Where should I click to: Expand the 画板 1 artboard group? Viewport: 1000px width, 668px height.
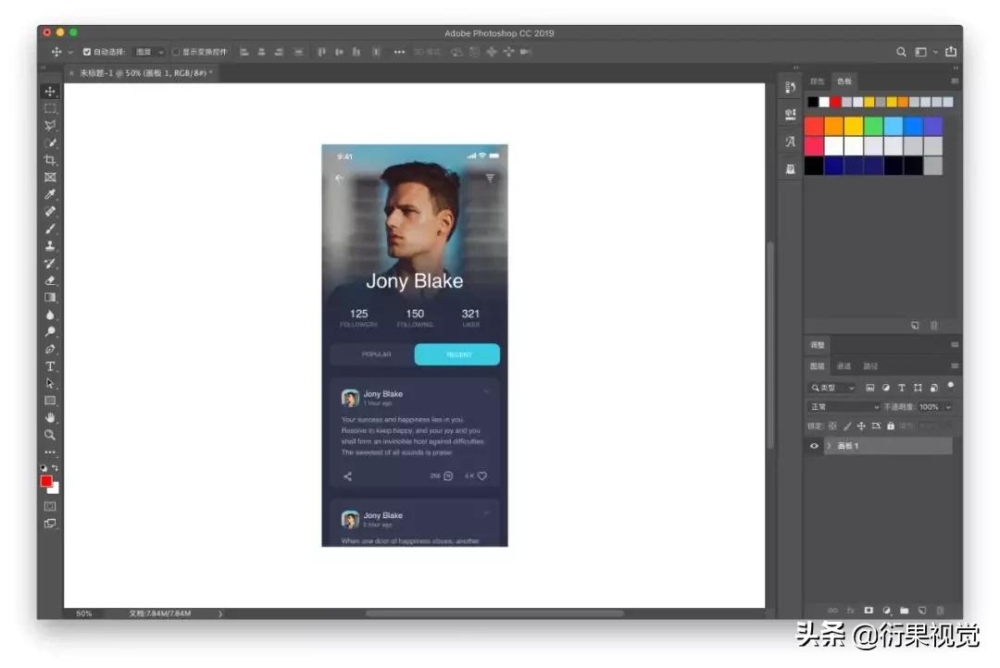[x=829, y=446]
